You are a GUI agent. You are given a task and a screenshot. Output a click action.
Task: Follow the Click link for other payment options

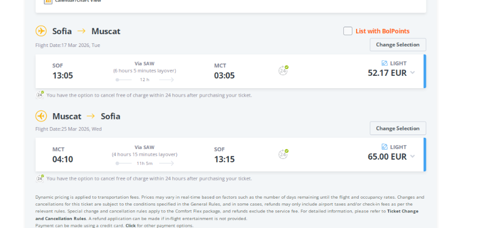point(130,225)
